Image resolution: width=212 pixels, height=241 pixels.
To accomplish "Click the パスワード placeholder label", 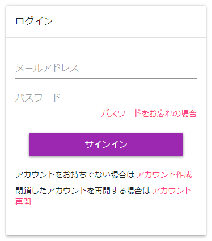I will [x=38, y=98].
